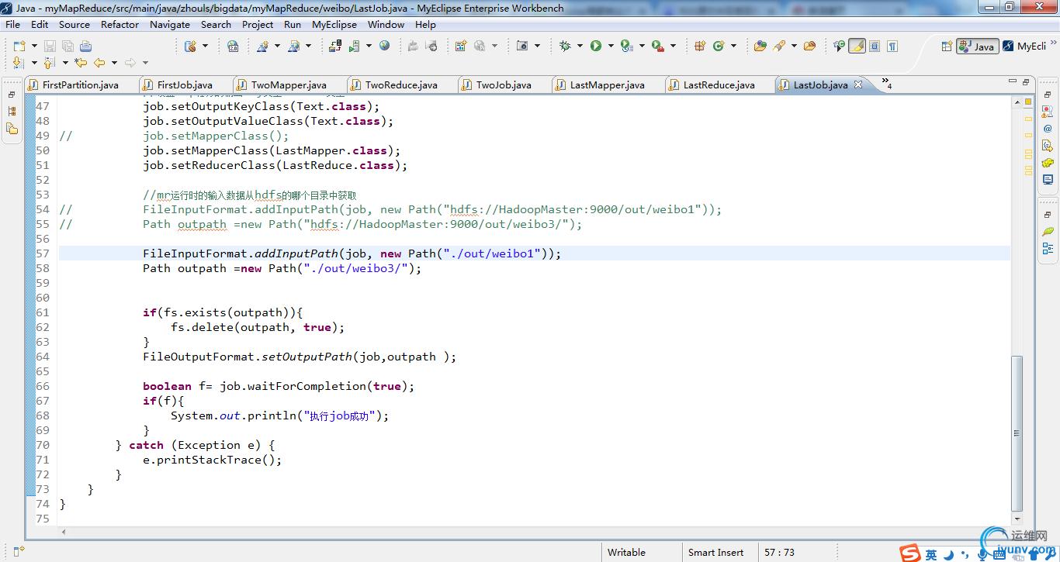Click the New Java Class icon
1060x562 pixels.
tap(719, 46)
